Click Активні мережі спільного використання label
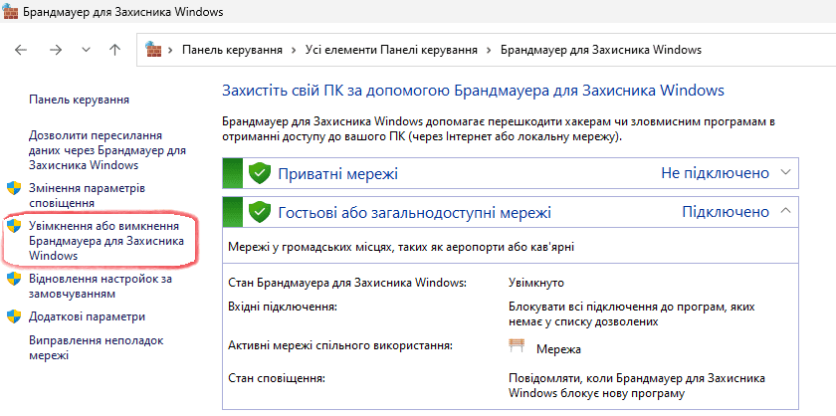This screenshot has width=836, height=416. click(340, 345)
